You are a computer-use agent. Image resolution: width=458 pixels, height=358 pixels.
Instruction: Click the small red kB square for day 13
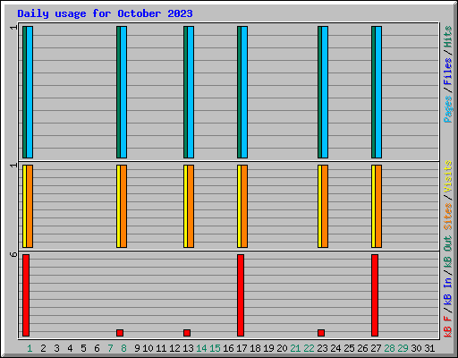(187, 333)
